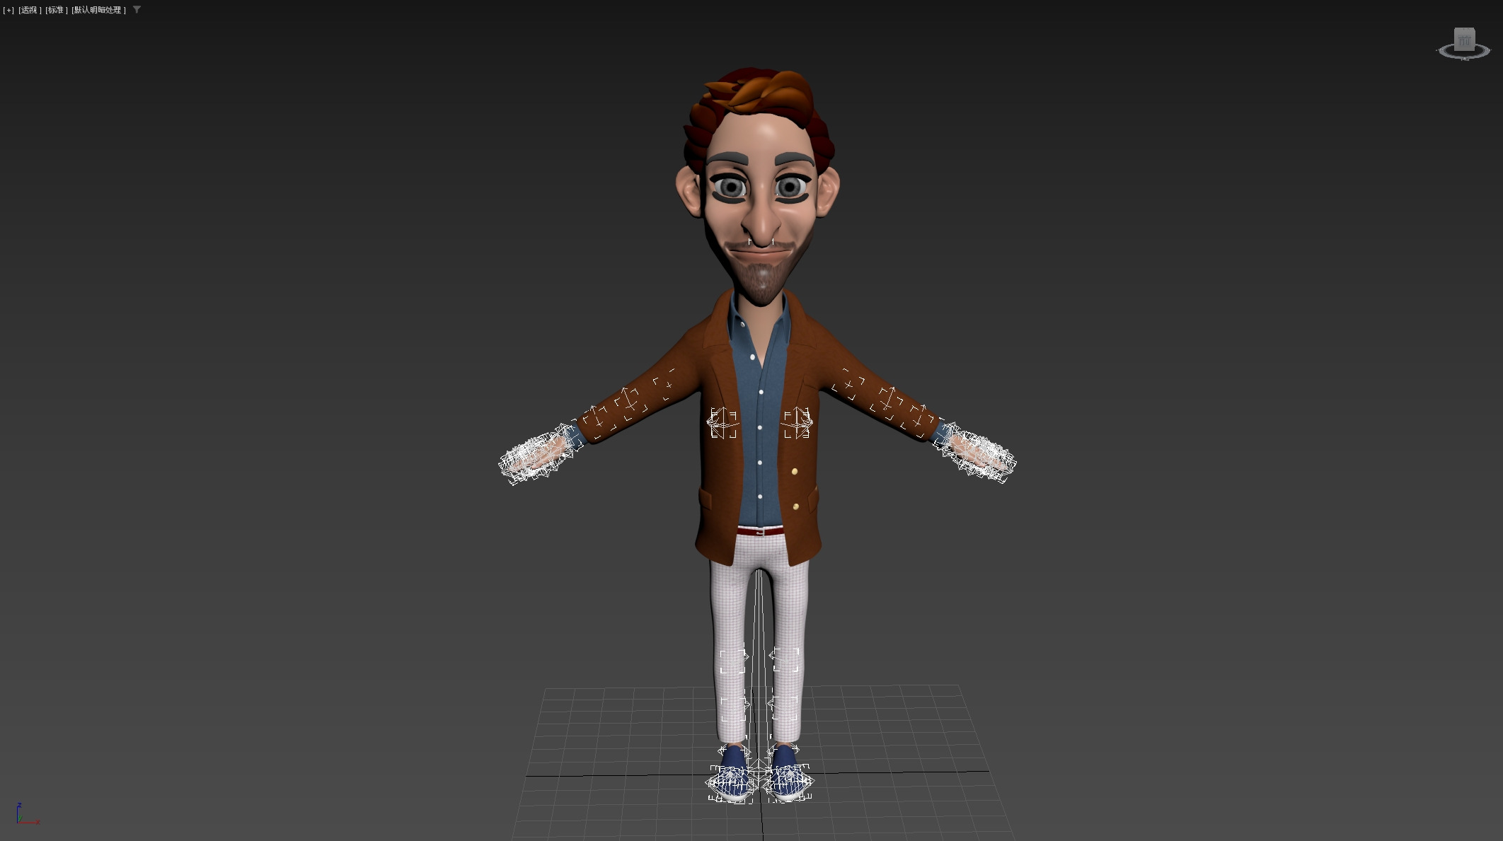Open the 标准 viewport quality menu
This screenshot has height=841, width=1503.
coord(56,10)
